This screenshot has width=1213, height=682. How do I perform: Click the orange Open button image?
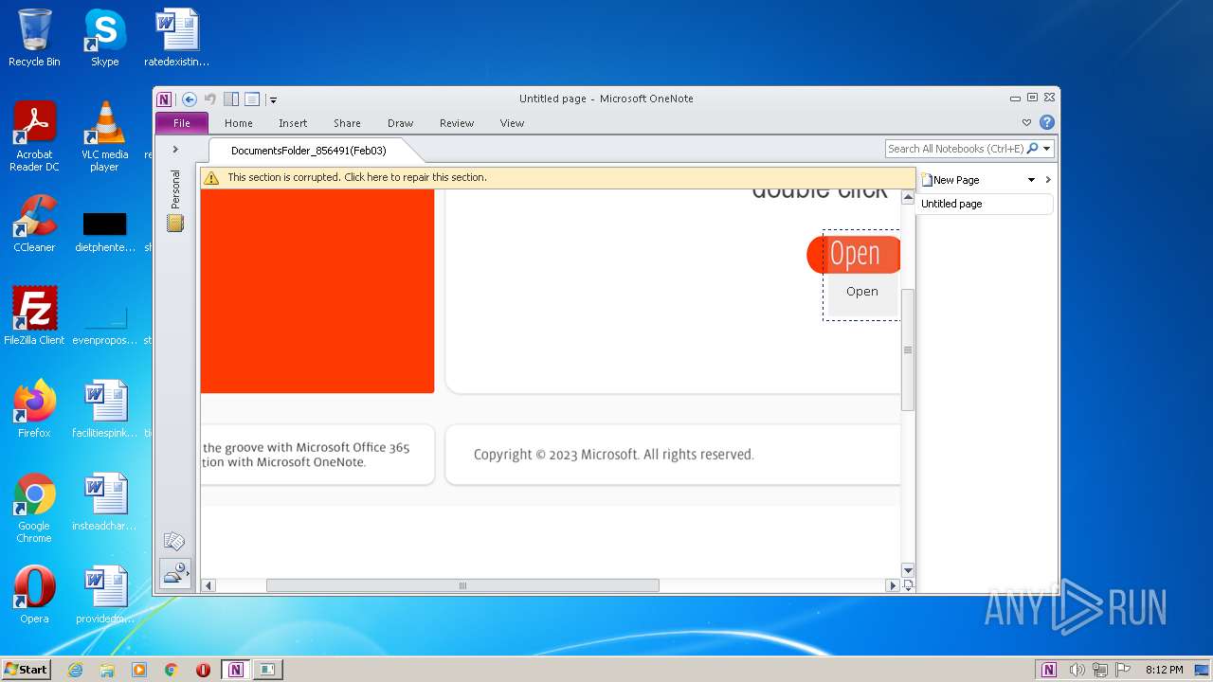point(854,254)
